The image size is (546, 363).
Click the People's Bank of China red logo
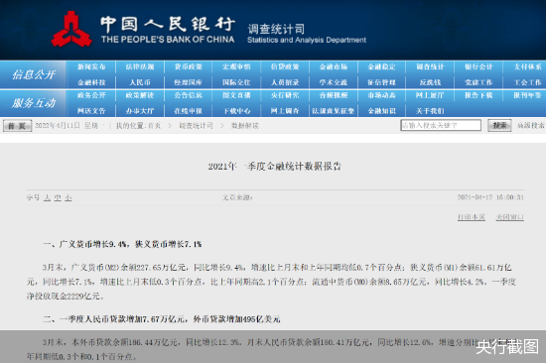pyautogui.click(x=71, y=29)
